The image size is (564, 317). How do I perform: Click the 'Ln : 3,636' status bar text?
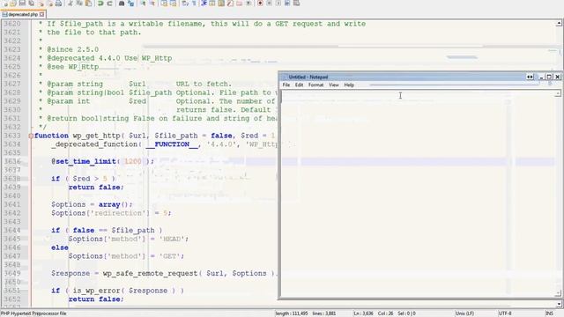coord(363,313)
